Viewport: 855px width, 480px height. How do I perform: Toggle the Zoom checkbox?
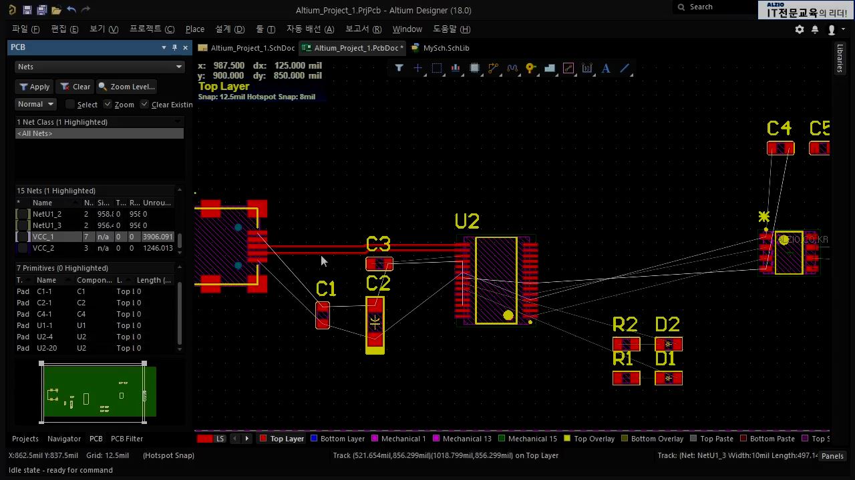coord(108,104)
